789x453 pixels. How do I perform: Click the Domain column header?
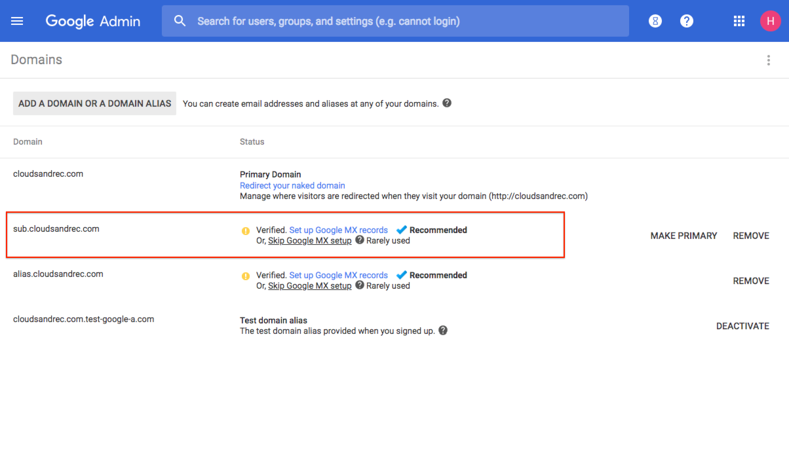(28, 141)
